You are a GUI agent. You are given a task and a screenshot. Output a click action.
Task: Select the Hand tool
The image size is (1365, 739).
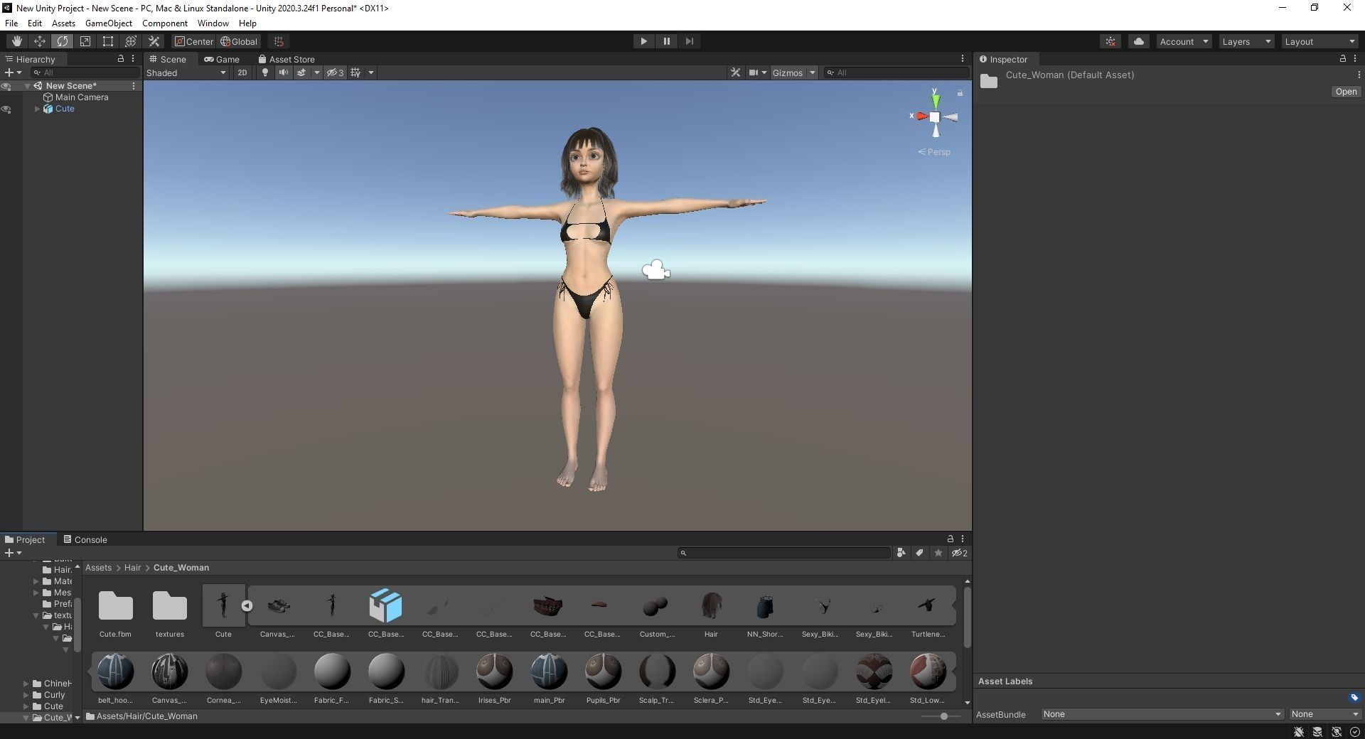coord(16,41)
